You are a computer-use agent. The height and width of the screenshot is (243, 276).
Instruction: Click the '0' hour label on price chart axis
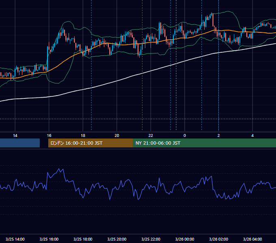[x=185, y=135]
